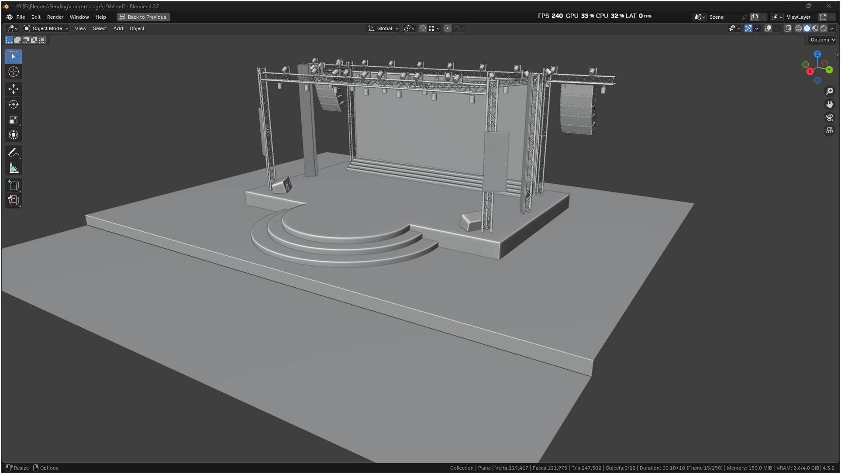The width and height of the screenshot is (841, 474).
Task: Toggle snapping magnet on
Action: pyautogui.click(x=422, y=28)
